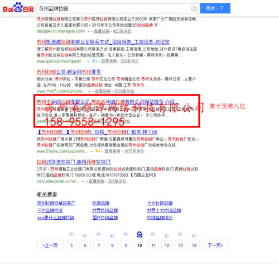Open 百度快照 for 11467.com result
The image size is (279, 264).
pyautogui.click(x=103, y=91)
